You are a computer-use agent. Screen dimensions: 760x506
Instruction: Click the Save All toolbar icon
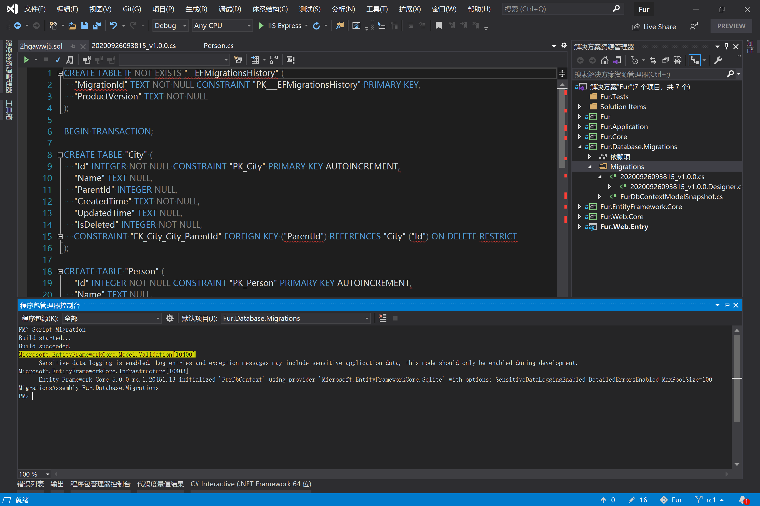pos(97,26)
